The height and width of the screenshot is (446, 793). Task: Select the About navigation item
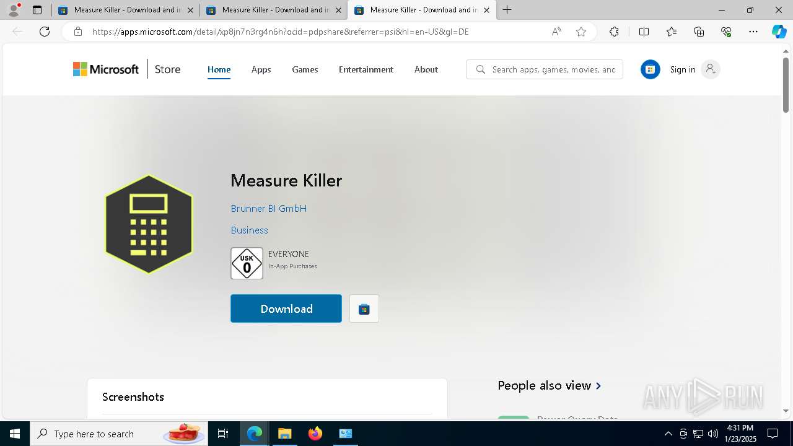coord(426,69)
